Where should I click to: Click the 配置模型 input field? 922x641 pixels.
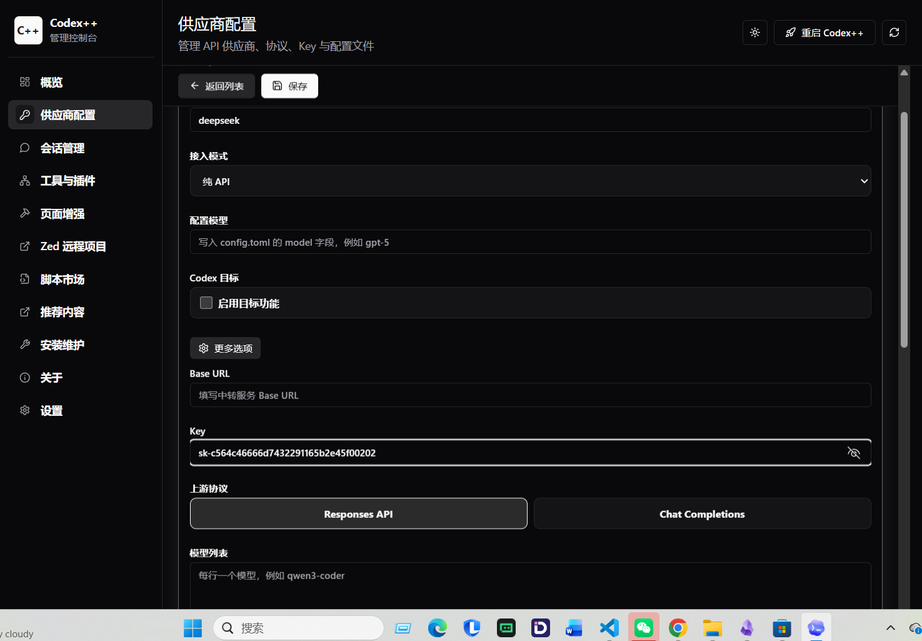(x=530, y=242)
